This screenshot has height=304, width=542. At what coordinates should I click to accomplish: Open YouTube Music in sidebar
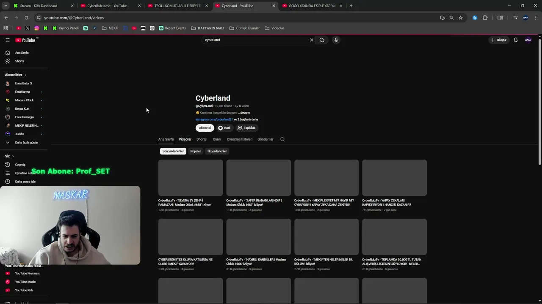click(25, 282)
